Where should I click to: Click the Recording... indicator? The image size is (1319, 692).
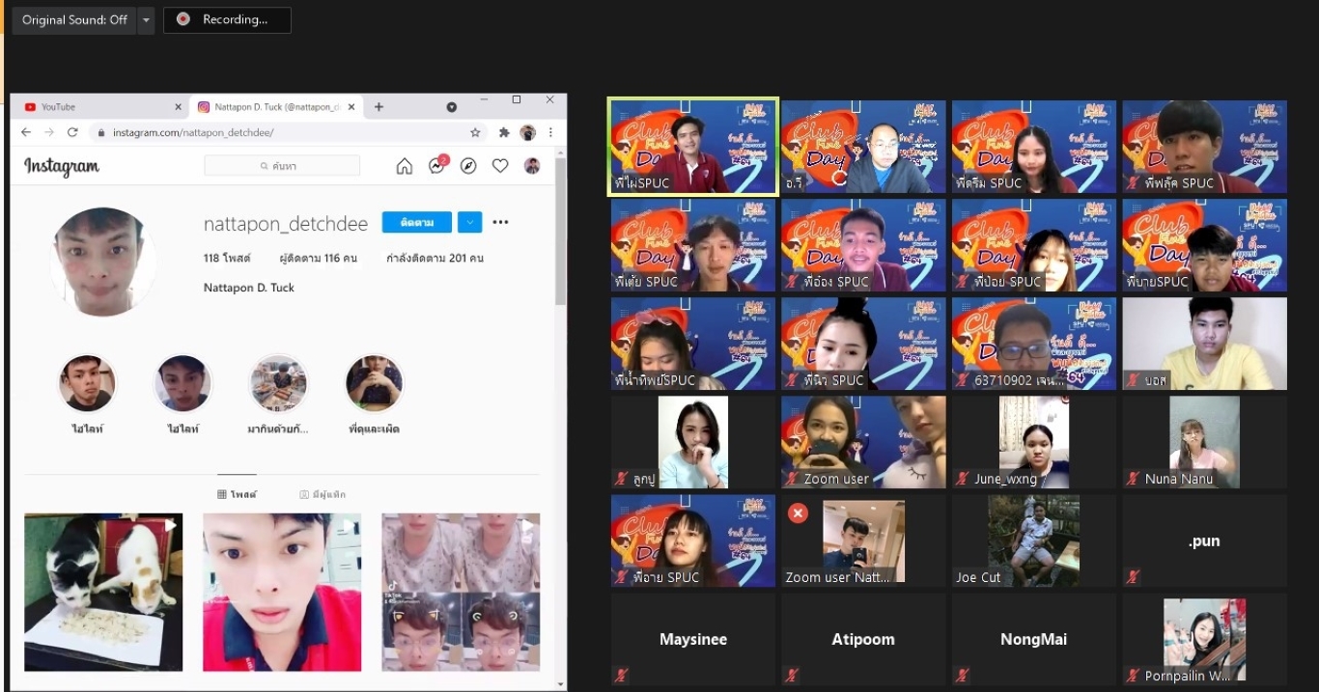pyautogui.click(x=227, y=19)
